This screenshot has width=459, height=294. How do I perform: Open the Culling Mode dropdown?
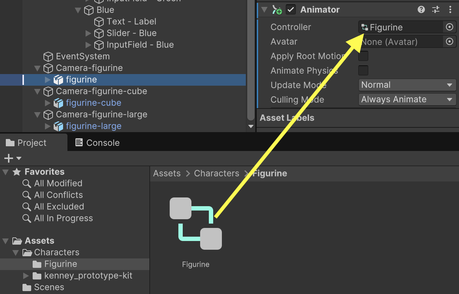tap(406, 99)
